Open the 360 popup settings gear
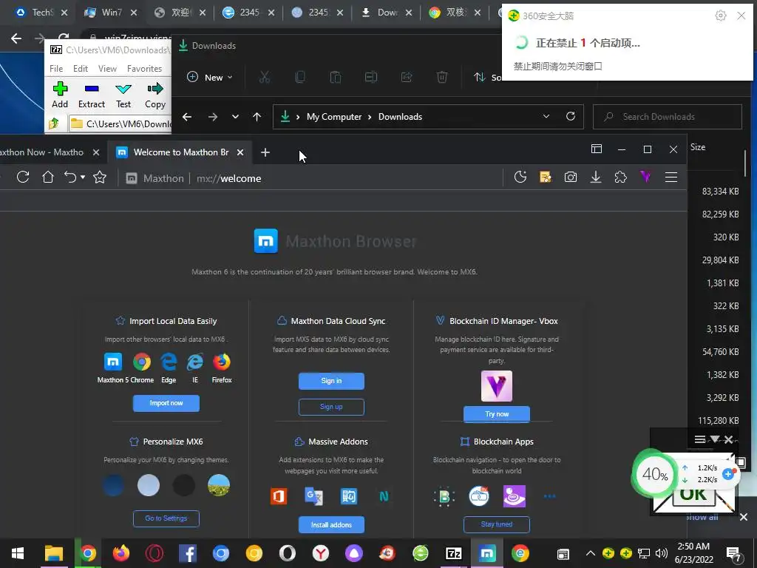This screenshot has width=757, height=568. 720,16
